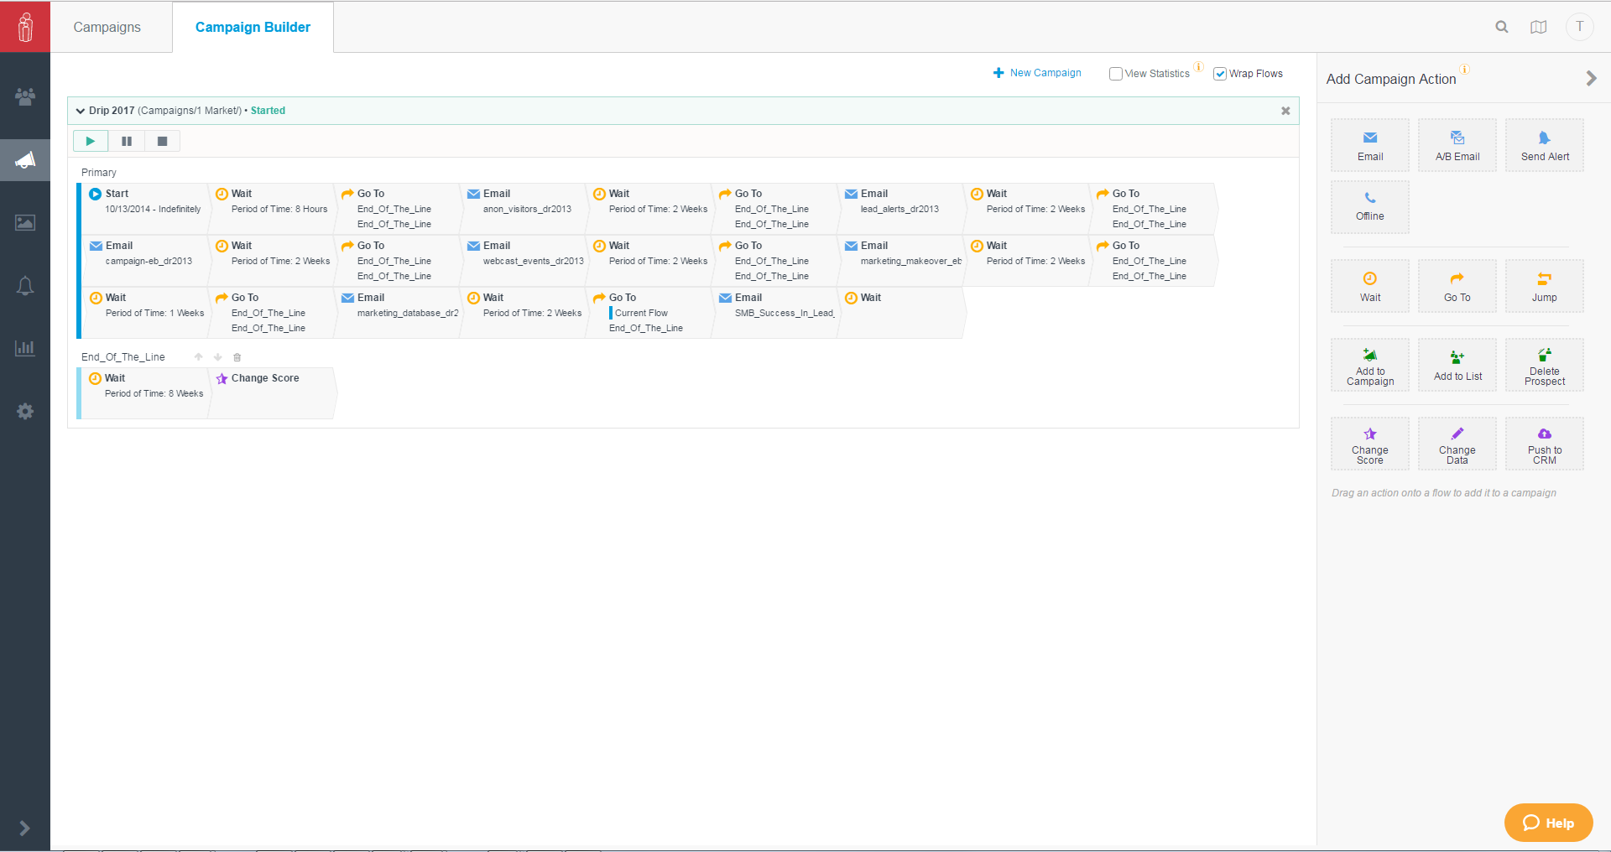Select the A/B Email campaign action
Screen dimensions: 1611x852
1457,145
